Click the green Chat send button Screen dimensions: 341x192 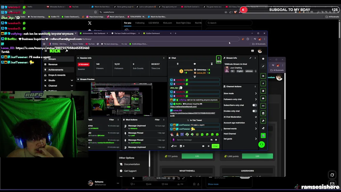(x=216, y=146)
